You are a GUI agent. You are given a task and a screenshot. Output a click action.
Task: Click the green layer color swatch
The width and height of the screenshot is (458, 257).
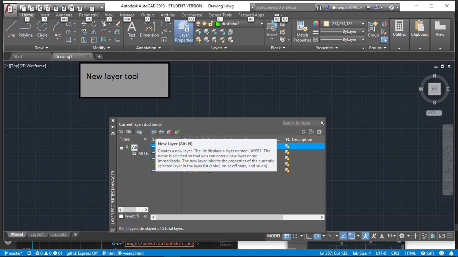[218, 24]
